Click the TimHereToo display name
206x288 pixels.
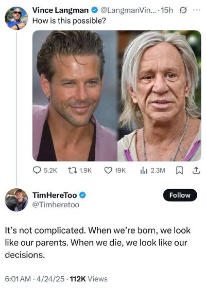coord(55,195)
